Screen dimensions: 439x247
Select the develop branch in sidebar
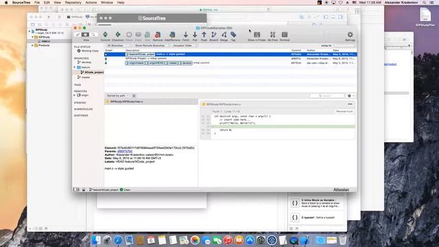tap(84, 62)
